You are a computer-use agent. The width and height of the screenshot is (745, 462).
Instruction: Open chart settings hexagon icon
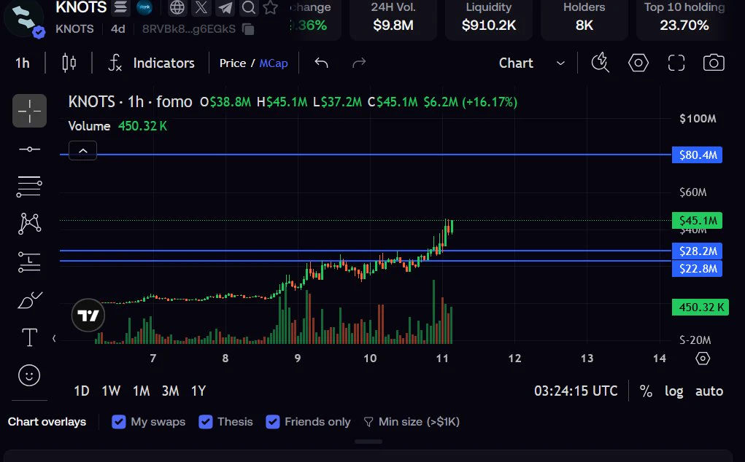tap(638, 63)
